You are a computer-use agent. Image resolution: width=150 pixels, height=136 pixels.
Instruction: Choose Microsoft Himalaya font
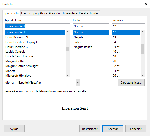[x=35, y=75]
